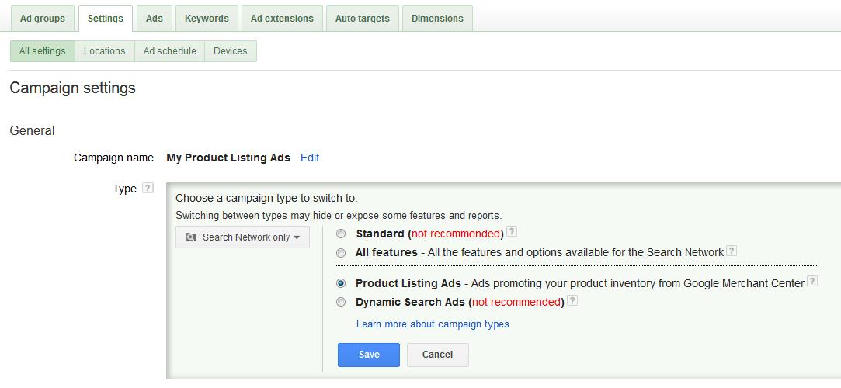This screenshot has height=388, width=841.
Task: Click help icon for Product Listing Ads
Action: (x=812, y=282)
